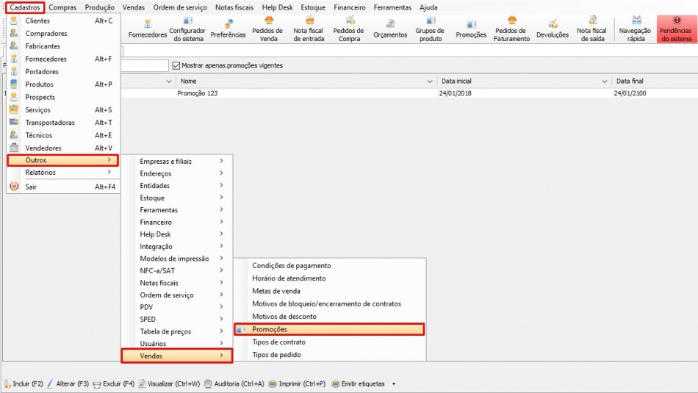Viewport: 698px width, 393px height.
Task: Select Promoções in the Vendas submenu
Action: pyautogui.click(x=328, y=330)
